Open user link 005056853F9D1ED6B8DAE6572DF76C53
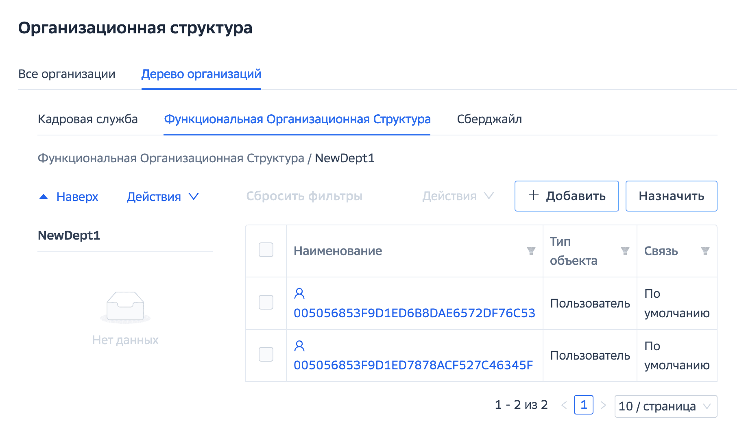Screen dimensions: 746x432 tap(414, 313)
